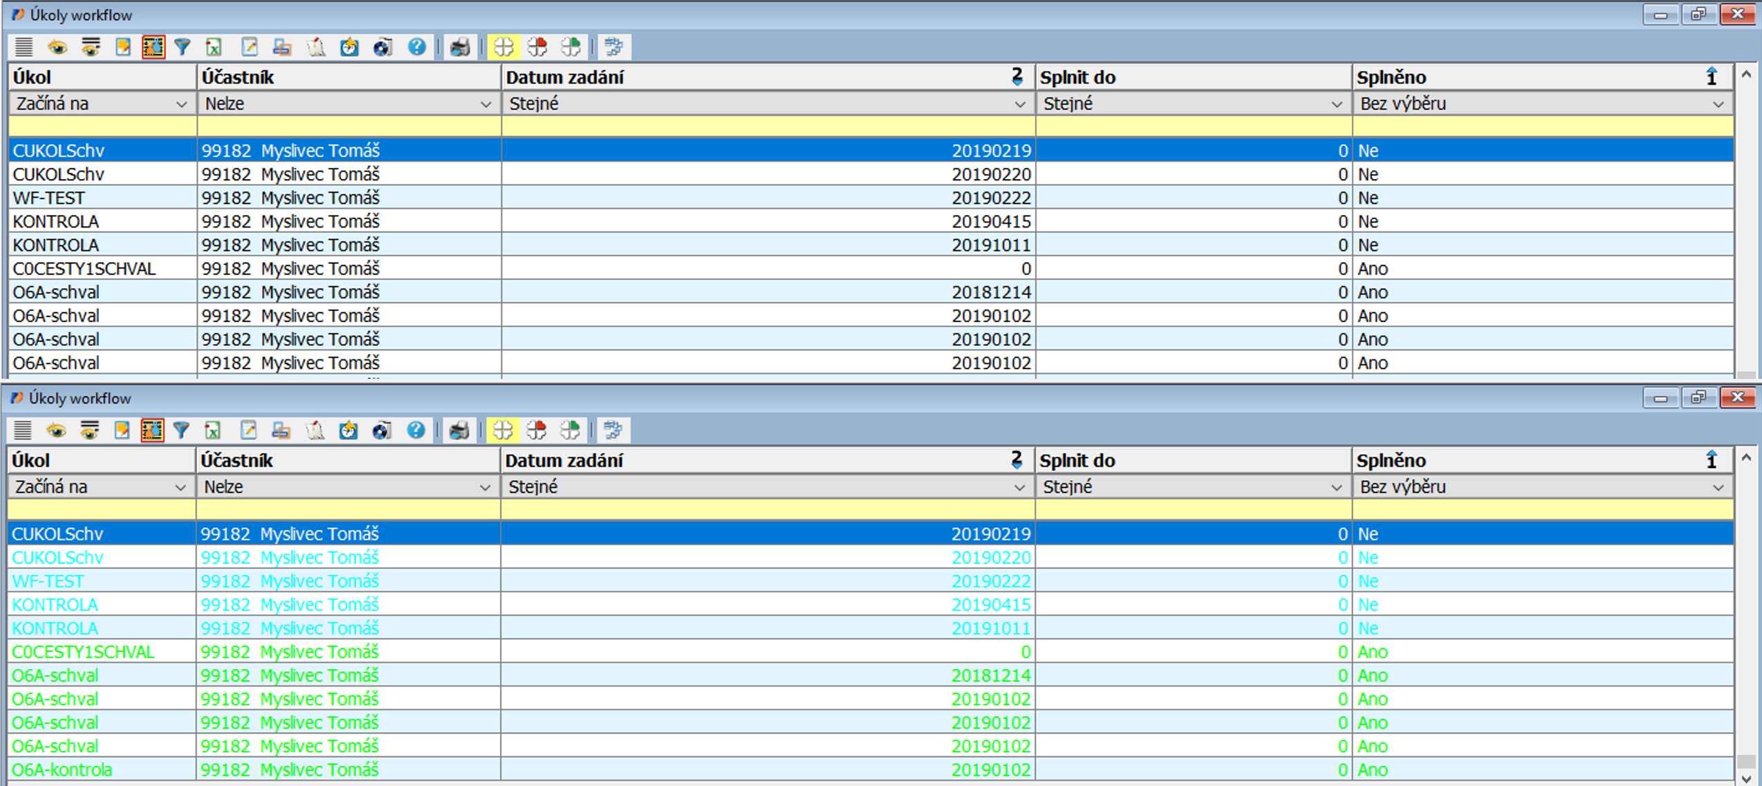Image resolution: width=1762 pixels, height=786 pixels.
Task: Expand 'Bez výběru' dropdown in bottom window
Action: (x=1718, y=488)
